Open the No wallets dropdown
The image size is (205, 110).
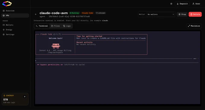pyautogui.click(x=161, y=14)
